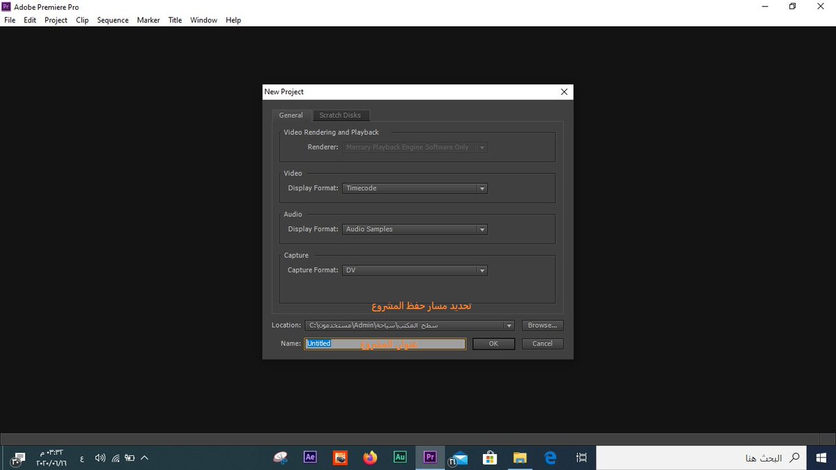
Task: Open the Capture Format dropdown
Action: pyautogui.click(x=415, y=271)
